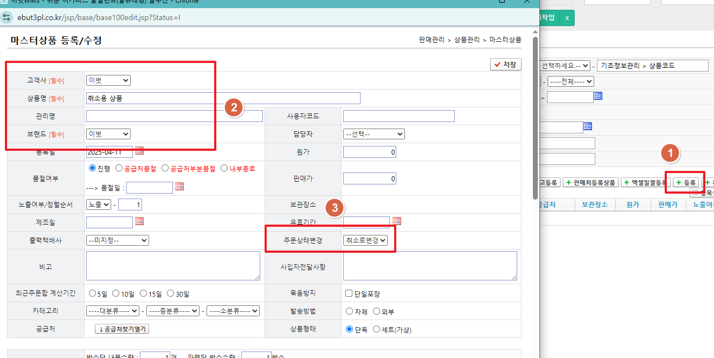Open lower calendar icon in background window
The image size is (714, 358).
coord(588,126)
